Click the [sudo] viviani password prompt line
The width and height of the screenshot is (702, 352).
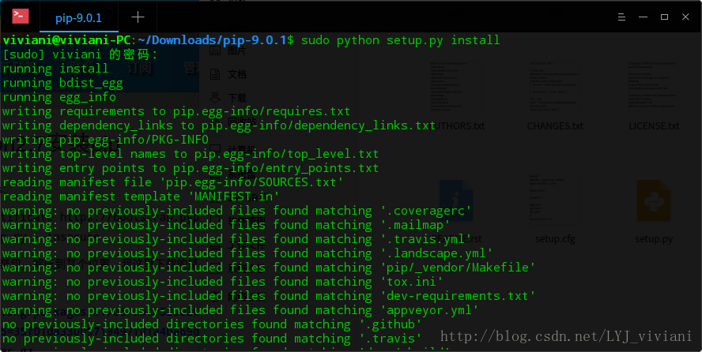pos(80,54)
